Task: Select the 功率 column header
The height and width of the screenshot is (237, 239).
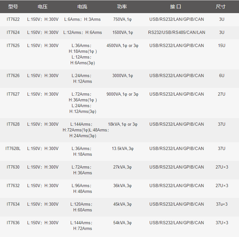Action: coord(122,6)
